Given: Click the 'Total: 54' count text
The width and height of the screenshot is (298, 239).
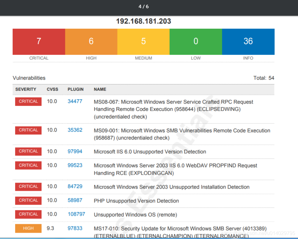Looking at the screenshot, I should tap(264, 78).
